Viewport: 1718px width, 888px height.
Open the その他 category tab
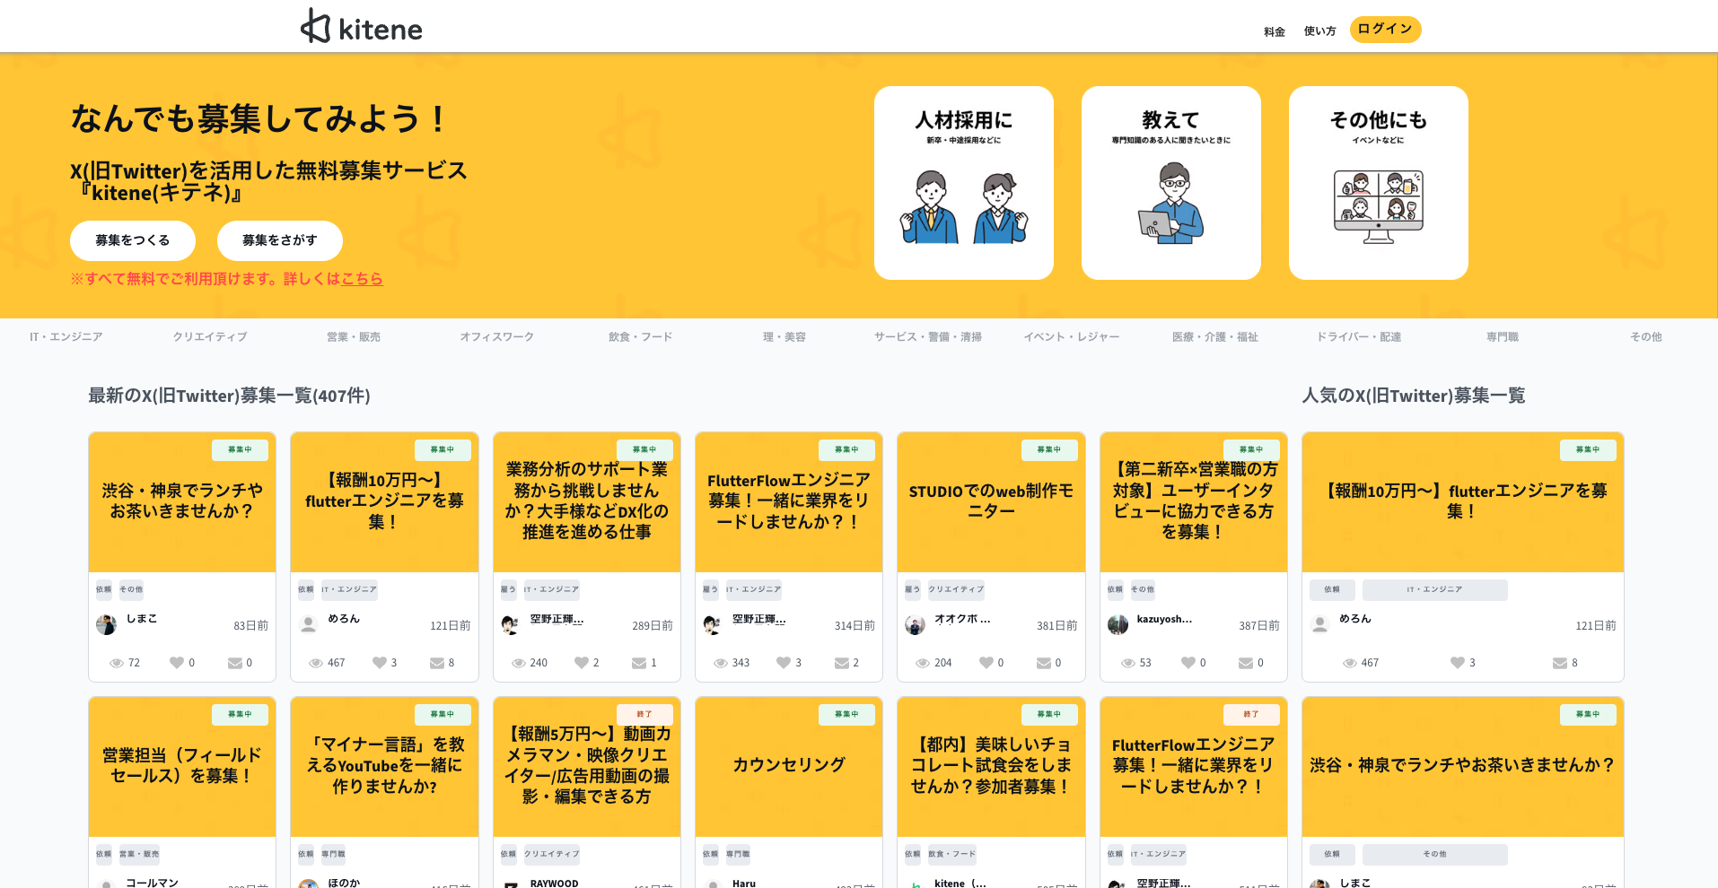pos(1646,337)
